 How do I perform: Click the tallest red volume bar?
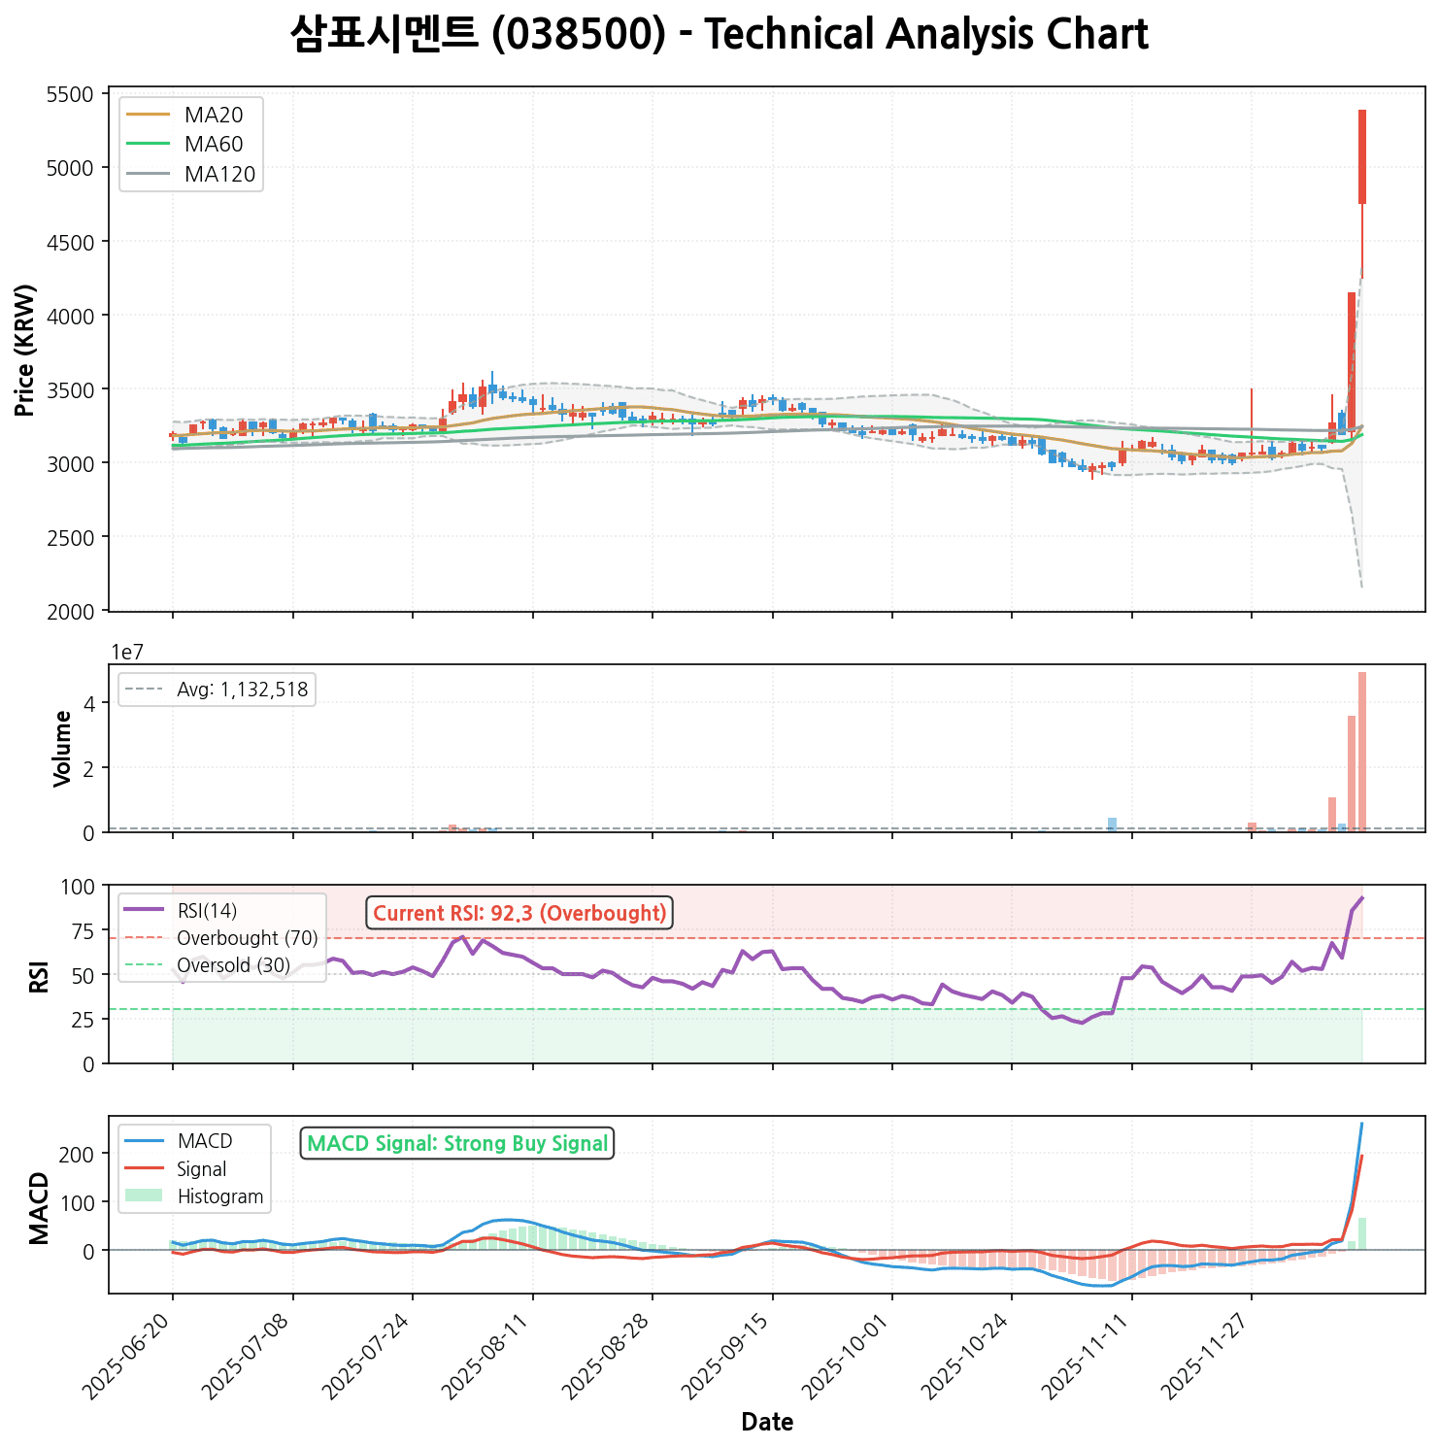tap(1362, 752)
